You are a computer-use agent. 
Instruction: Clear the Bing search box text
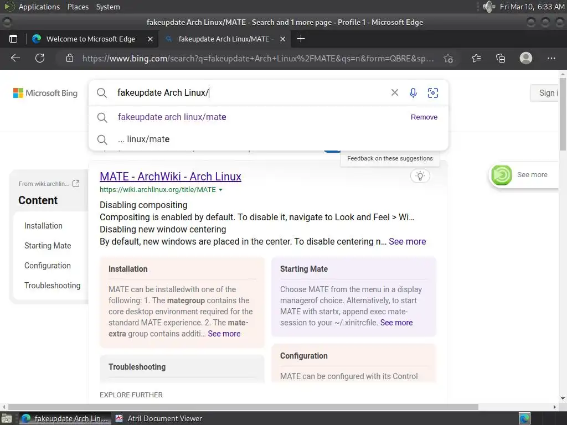click(x=394, y=92)
